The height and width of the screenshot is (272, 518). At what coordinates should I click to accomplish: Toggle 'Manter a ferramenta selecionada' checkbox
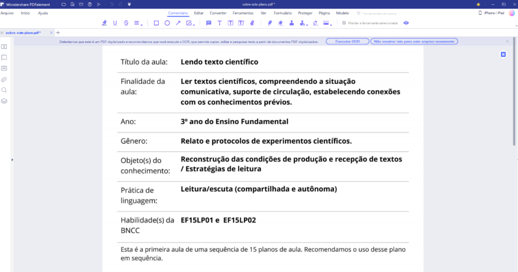(344, 23)
